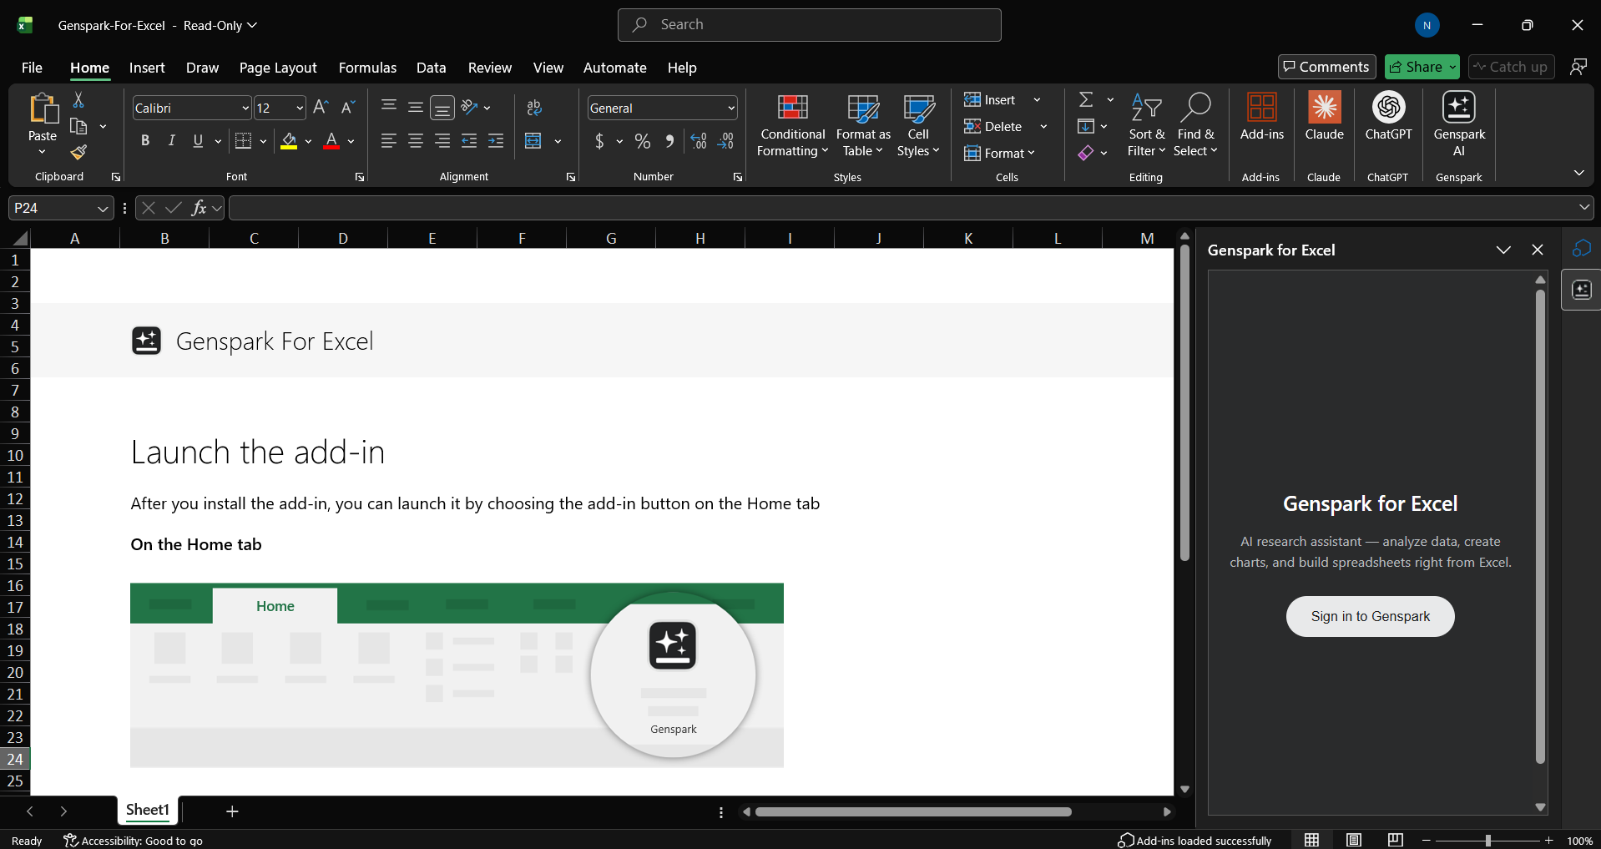
Task: Open the font size dropdown
Action: point(300,108)
